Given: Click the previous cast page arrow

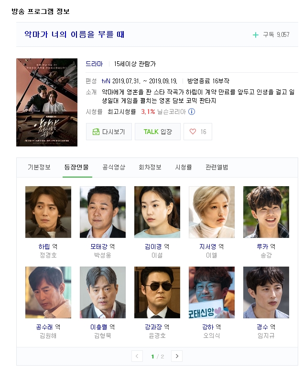Looking at the screenshot, I should point(137,356).
